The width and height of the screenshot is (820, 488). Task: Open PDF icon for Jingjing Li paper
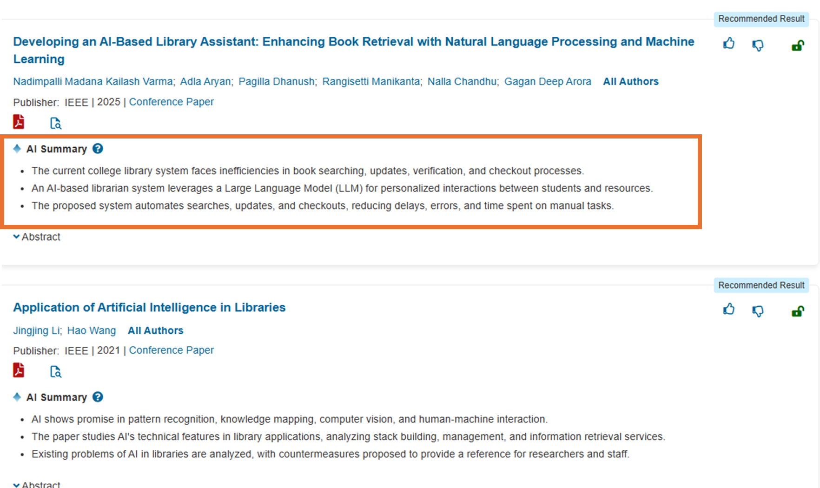pos(19,370)
